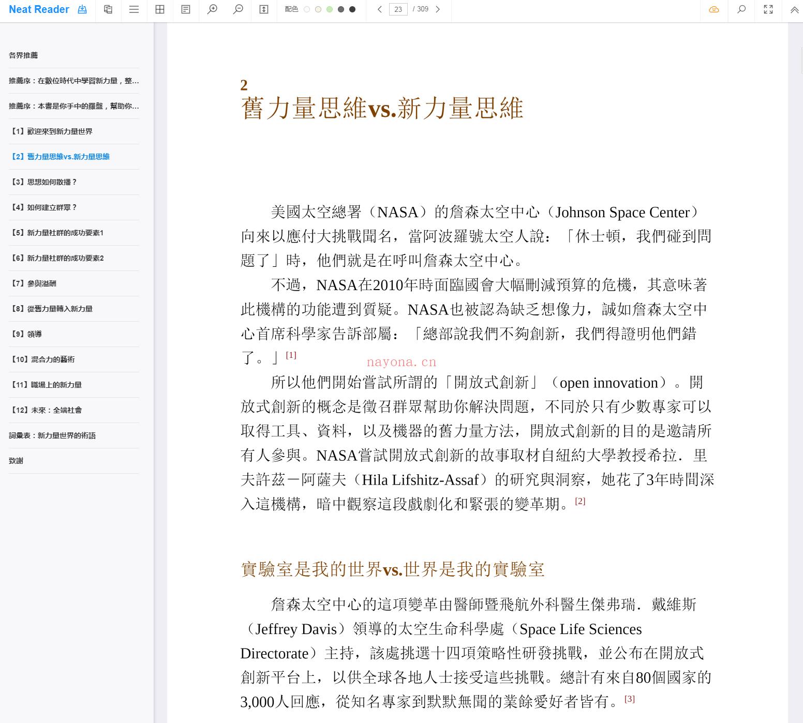The image size is (803, 723).
Task: Toggle the table of contents list icon
Action: (134, 9)
